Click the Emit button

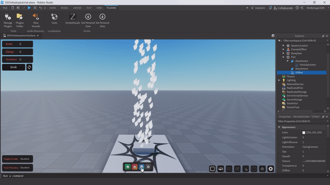tap(14, 67)
